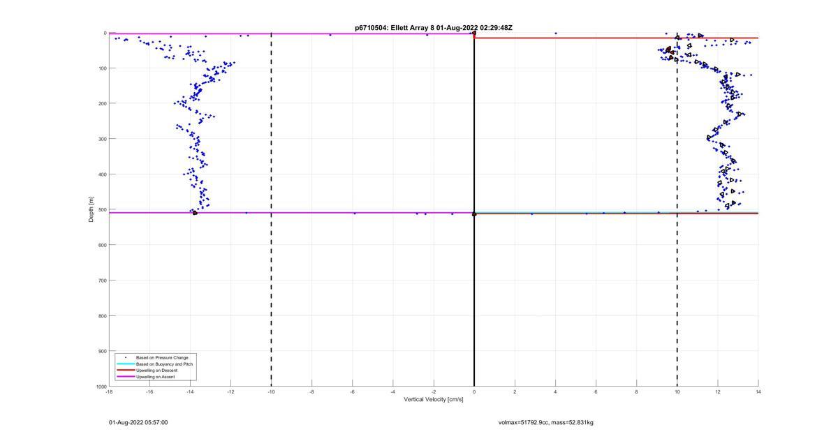Click the x-axis tick label '0' under the plot
Image resolution: width=838 pixels, height=434 pixels.
coord(474,392)
